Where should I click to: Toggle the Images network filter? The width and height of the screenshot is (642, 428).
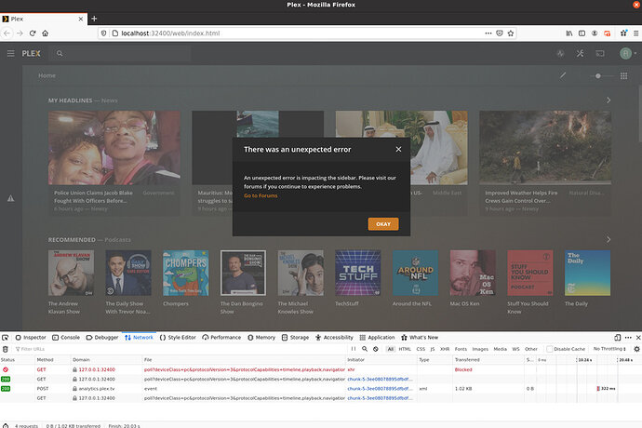tap(480, 349)
